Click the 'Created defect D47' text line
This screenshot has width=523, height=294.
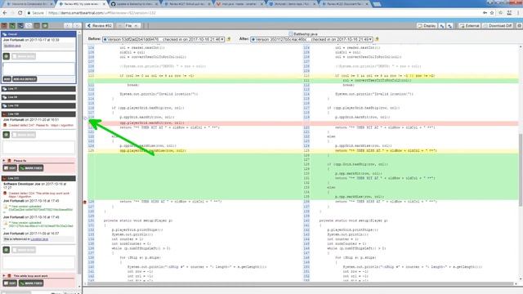(x=41, y=125)
